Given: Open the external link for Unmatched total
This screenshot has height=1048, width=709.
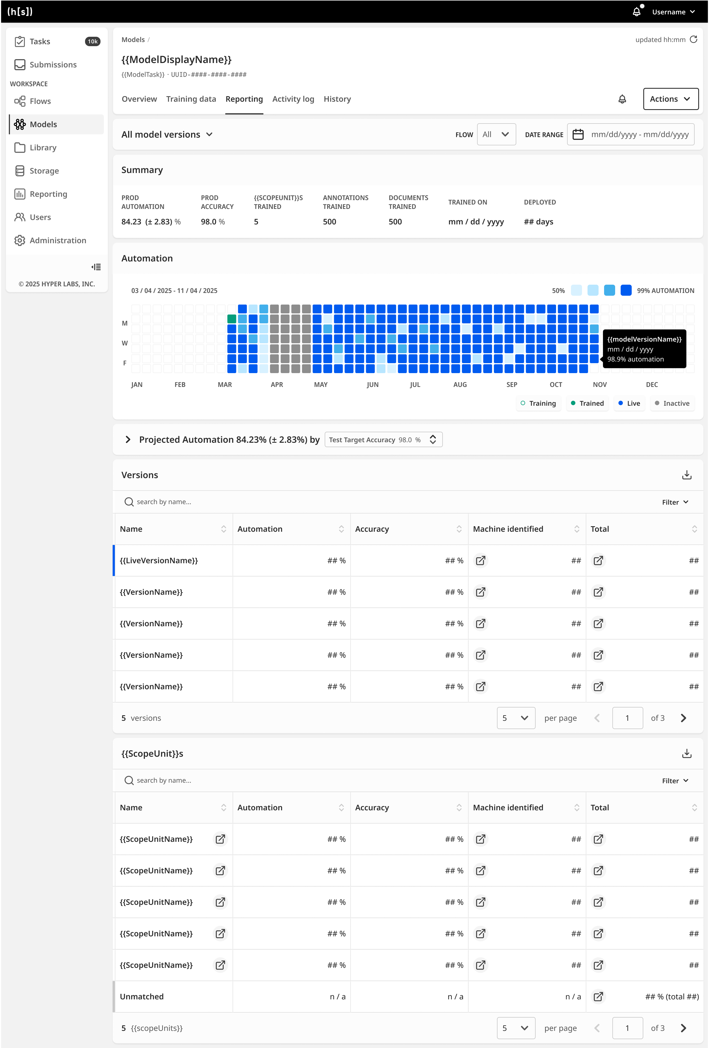Looking at the screenshot, I should tap(598, 997).
